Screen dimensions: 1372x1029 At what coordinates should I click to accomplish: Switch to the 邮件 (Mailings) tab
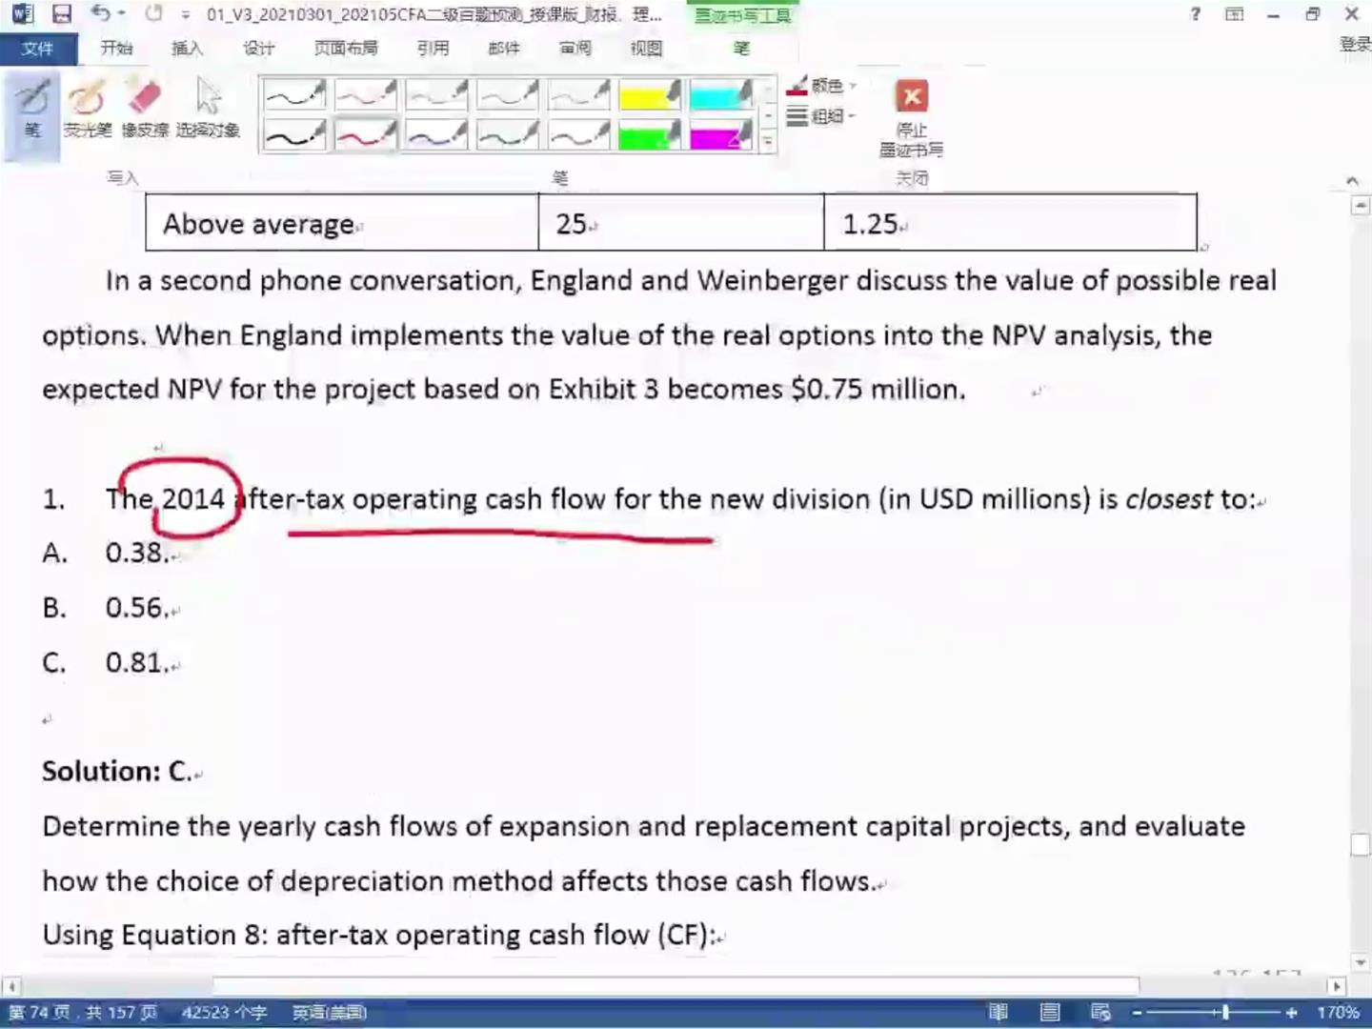(504, 48)
